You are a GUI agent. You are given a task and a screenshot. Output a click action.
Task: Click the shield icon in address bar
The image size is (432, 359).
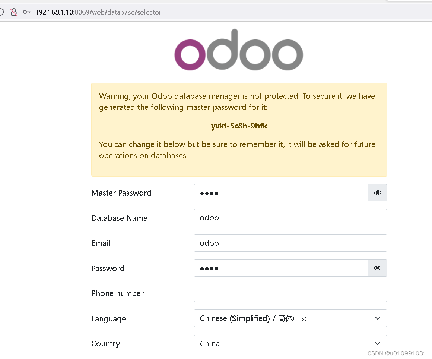pyautogui.click(x=2, y=12)
